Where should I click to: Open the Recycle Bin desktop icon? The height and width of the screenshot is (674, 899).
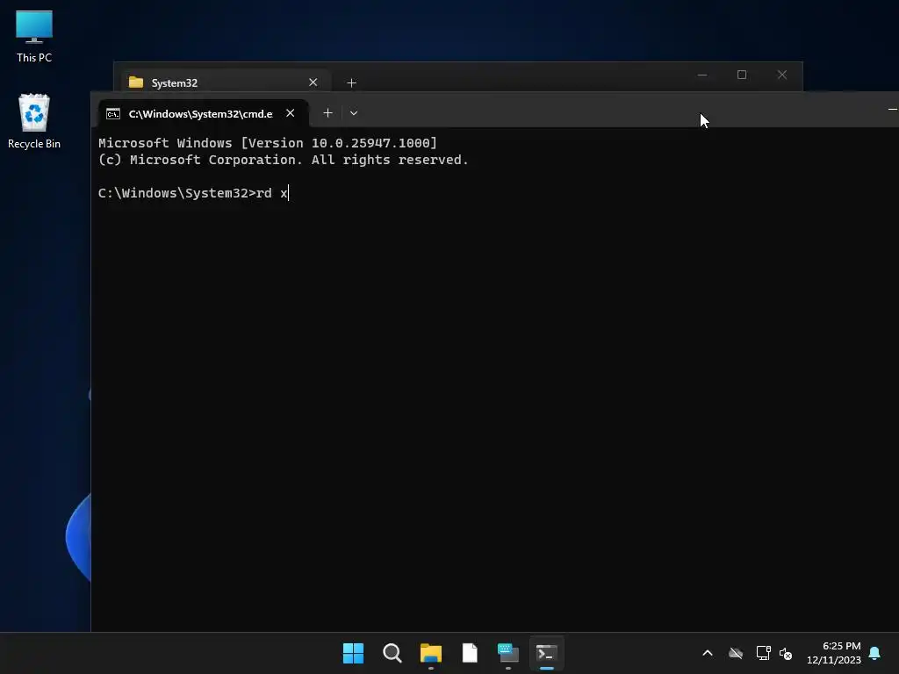(34, 121)
